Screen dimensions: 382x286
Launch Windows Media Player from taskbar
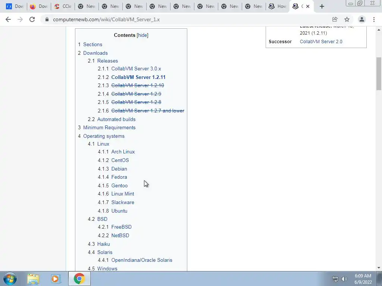pyautogui.click(x=56, y=279)
